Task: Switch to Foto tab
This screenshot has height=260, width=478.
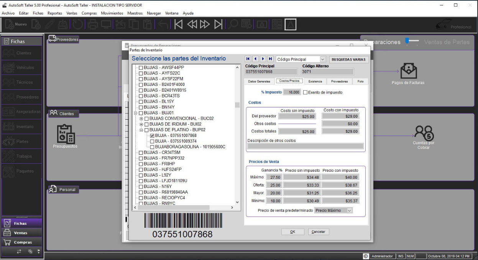Action: [360, 81]
